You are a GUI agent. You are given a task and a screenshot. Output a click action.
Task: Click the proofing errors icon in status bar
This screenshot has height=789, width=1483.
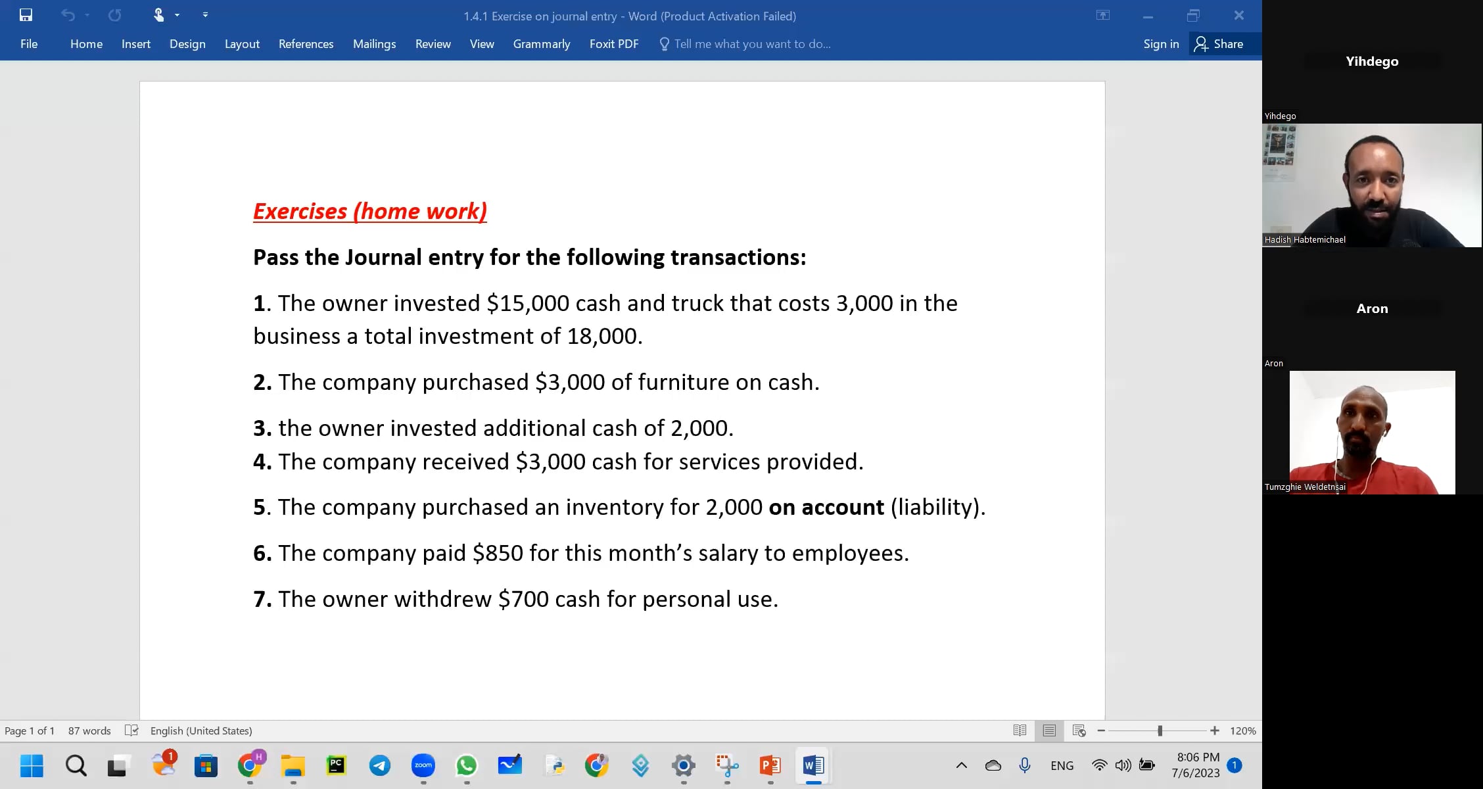131,730
